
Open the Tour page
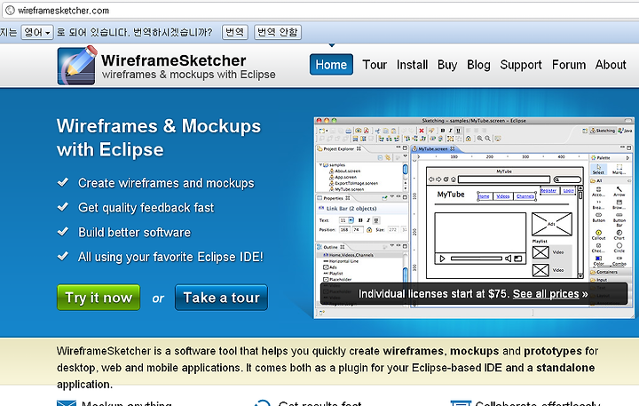coord(375,65)
